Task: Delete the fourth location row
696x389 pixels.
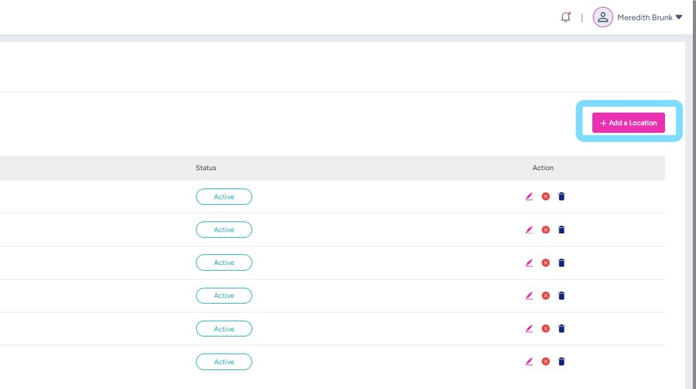Action: 561,295
